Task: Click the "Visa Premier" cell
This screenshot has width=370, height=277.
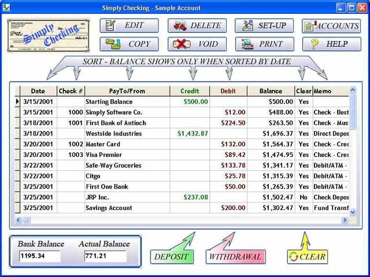Action: click(127, 155)
